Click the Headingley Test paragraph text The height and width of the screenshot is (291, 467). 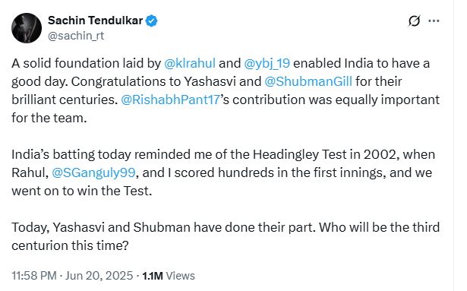223,172
